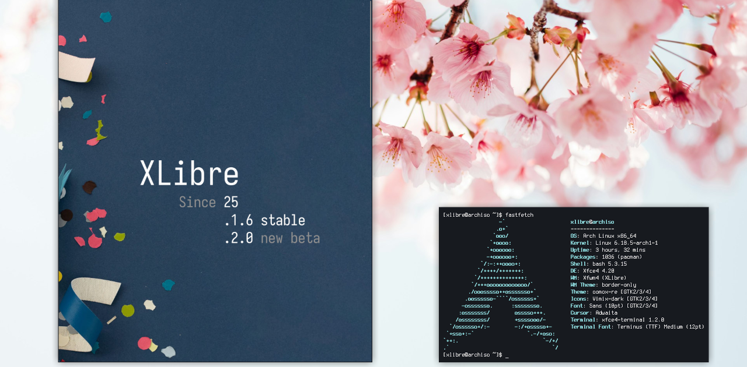The width and height of the screenshot is (747, 367).
Task: Click the Arch Linux ASCII logo in the terminal
Action: point(501,285)
